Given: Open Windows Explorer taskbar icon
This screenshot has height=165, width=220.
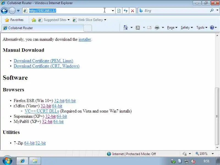Looking at the screenshot, I should [x=35, y=161].
